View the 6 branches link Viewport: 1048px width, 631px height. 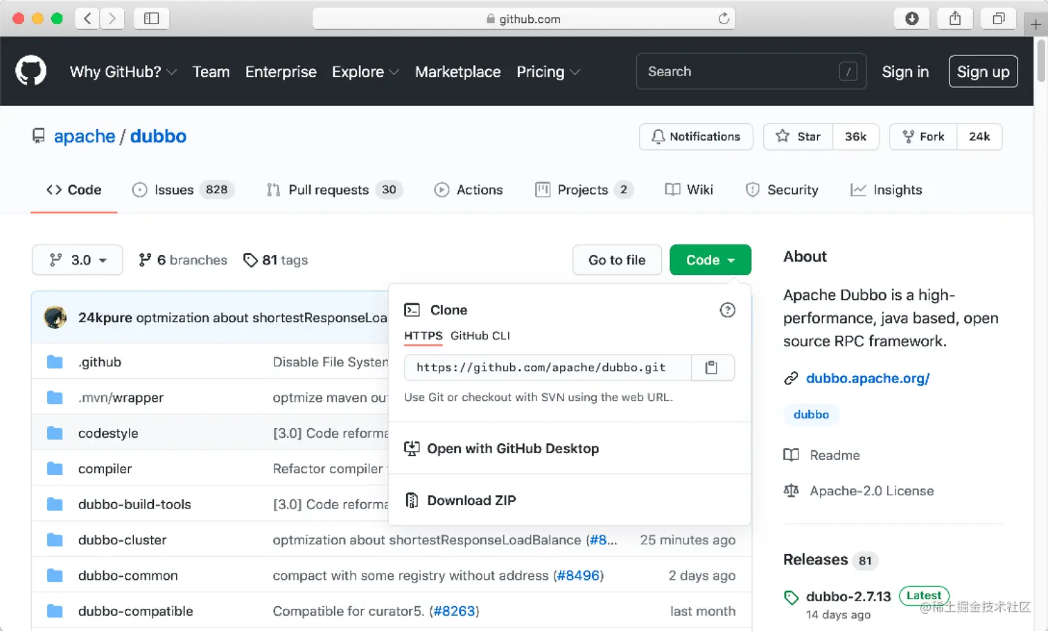coord(183,260)
